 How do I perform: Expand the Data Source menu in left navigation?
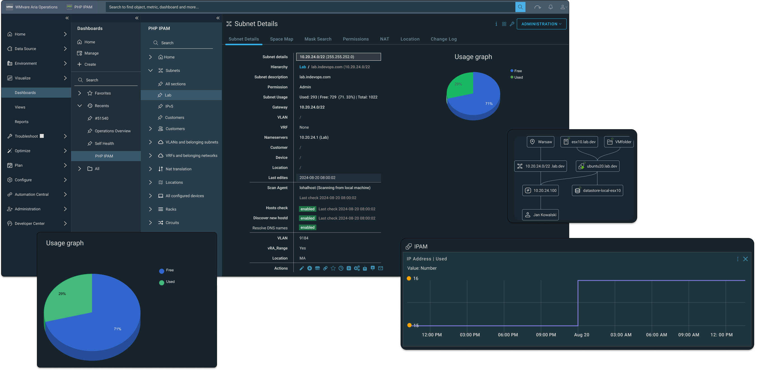tap(65, 49)
